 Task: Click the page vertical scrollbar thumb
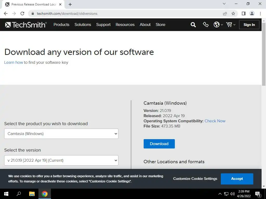point(264,54)
